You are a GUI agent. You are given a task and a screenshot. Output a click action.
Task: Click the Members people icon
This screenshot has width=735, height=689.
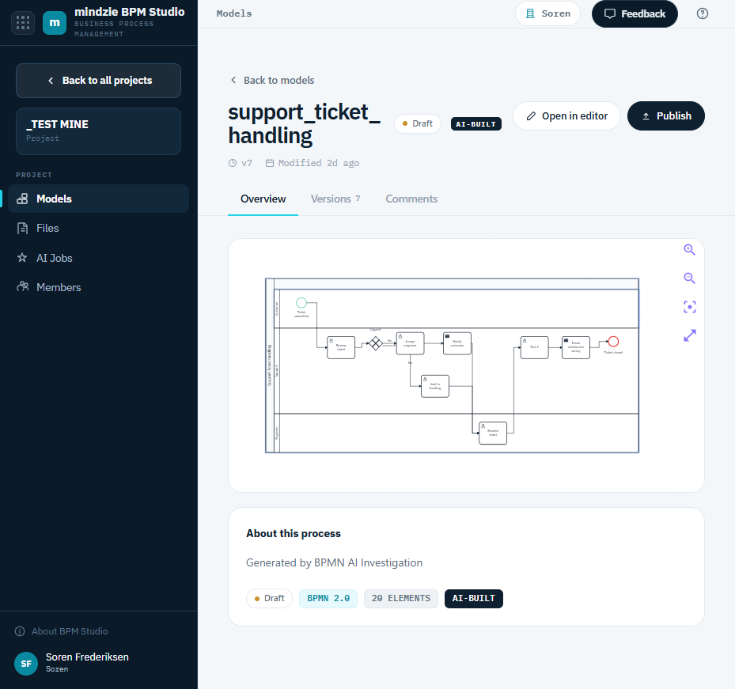pos(22,287)
